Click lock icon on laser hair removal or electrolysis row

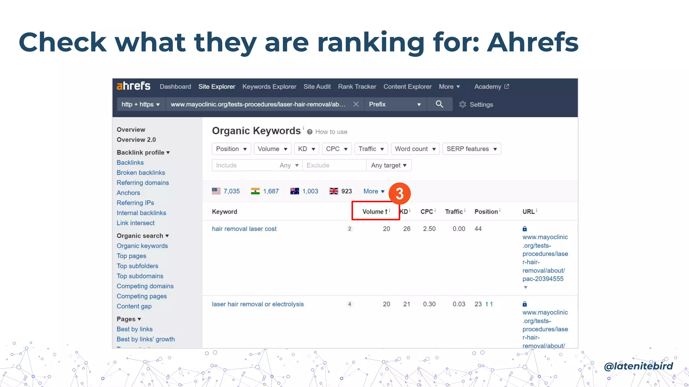click(524, 304)
